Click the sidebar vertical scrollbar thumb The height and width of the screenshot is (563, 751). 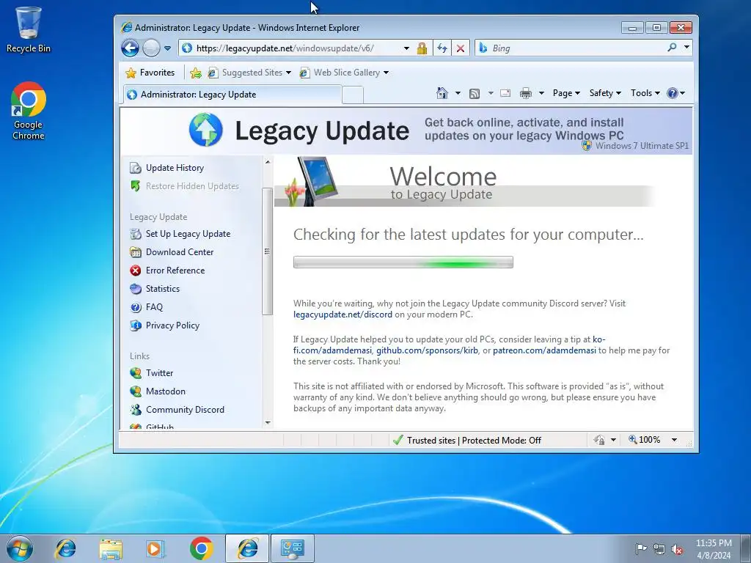pos(267,251)
